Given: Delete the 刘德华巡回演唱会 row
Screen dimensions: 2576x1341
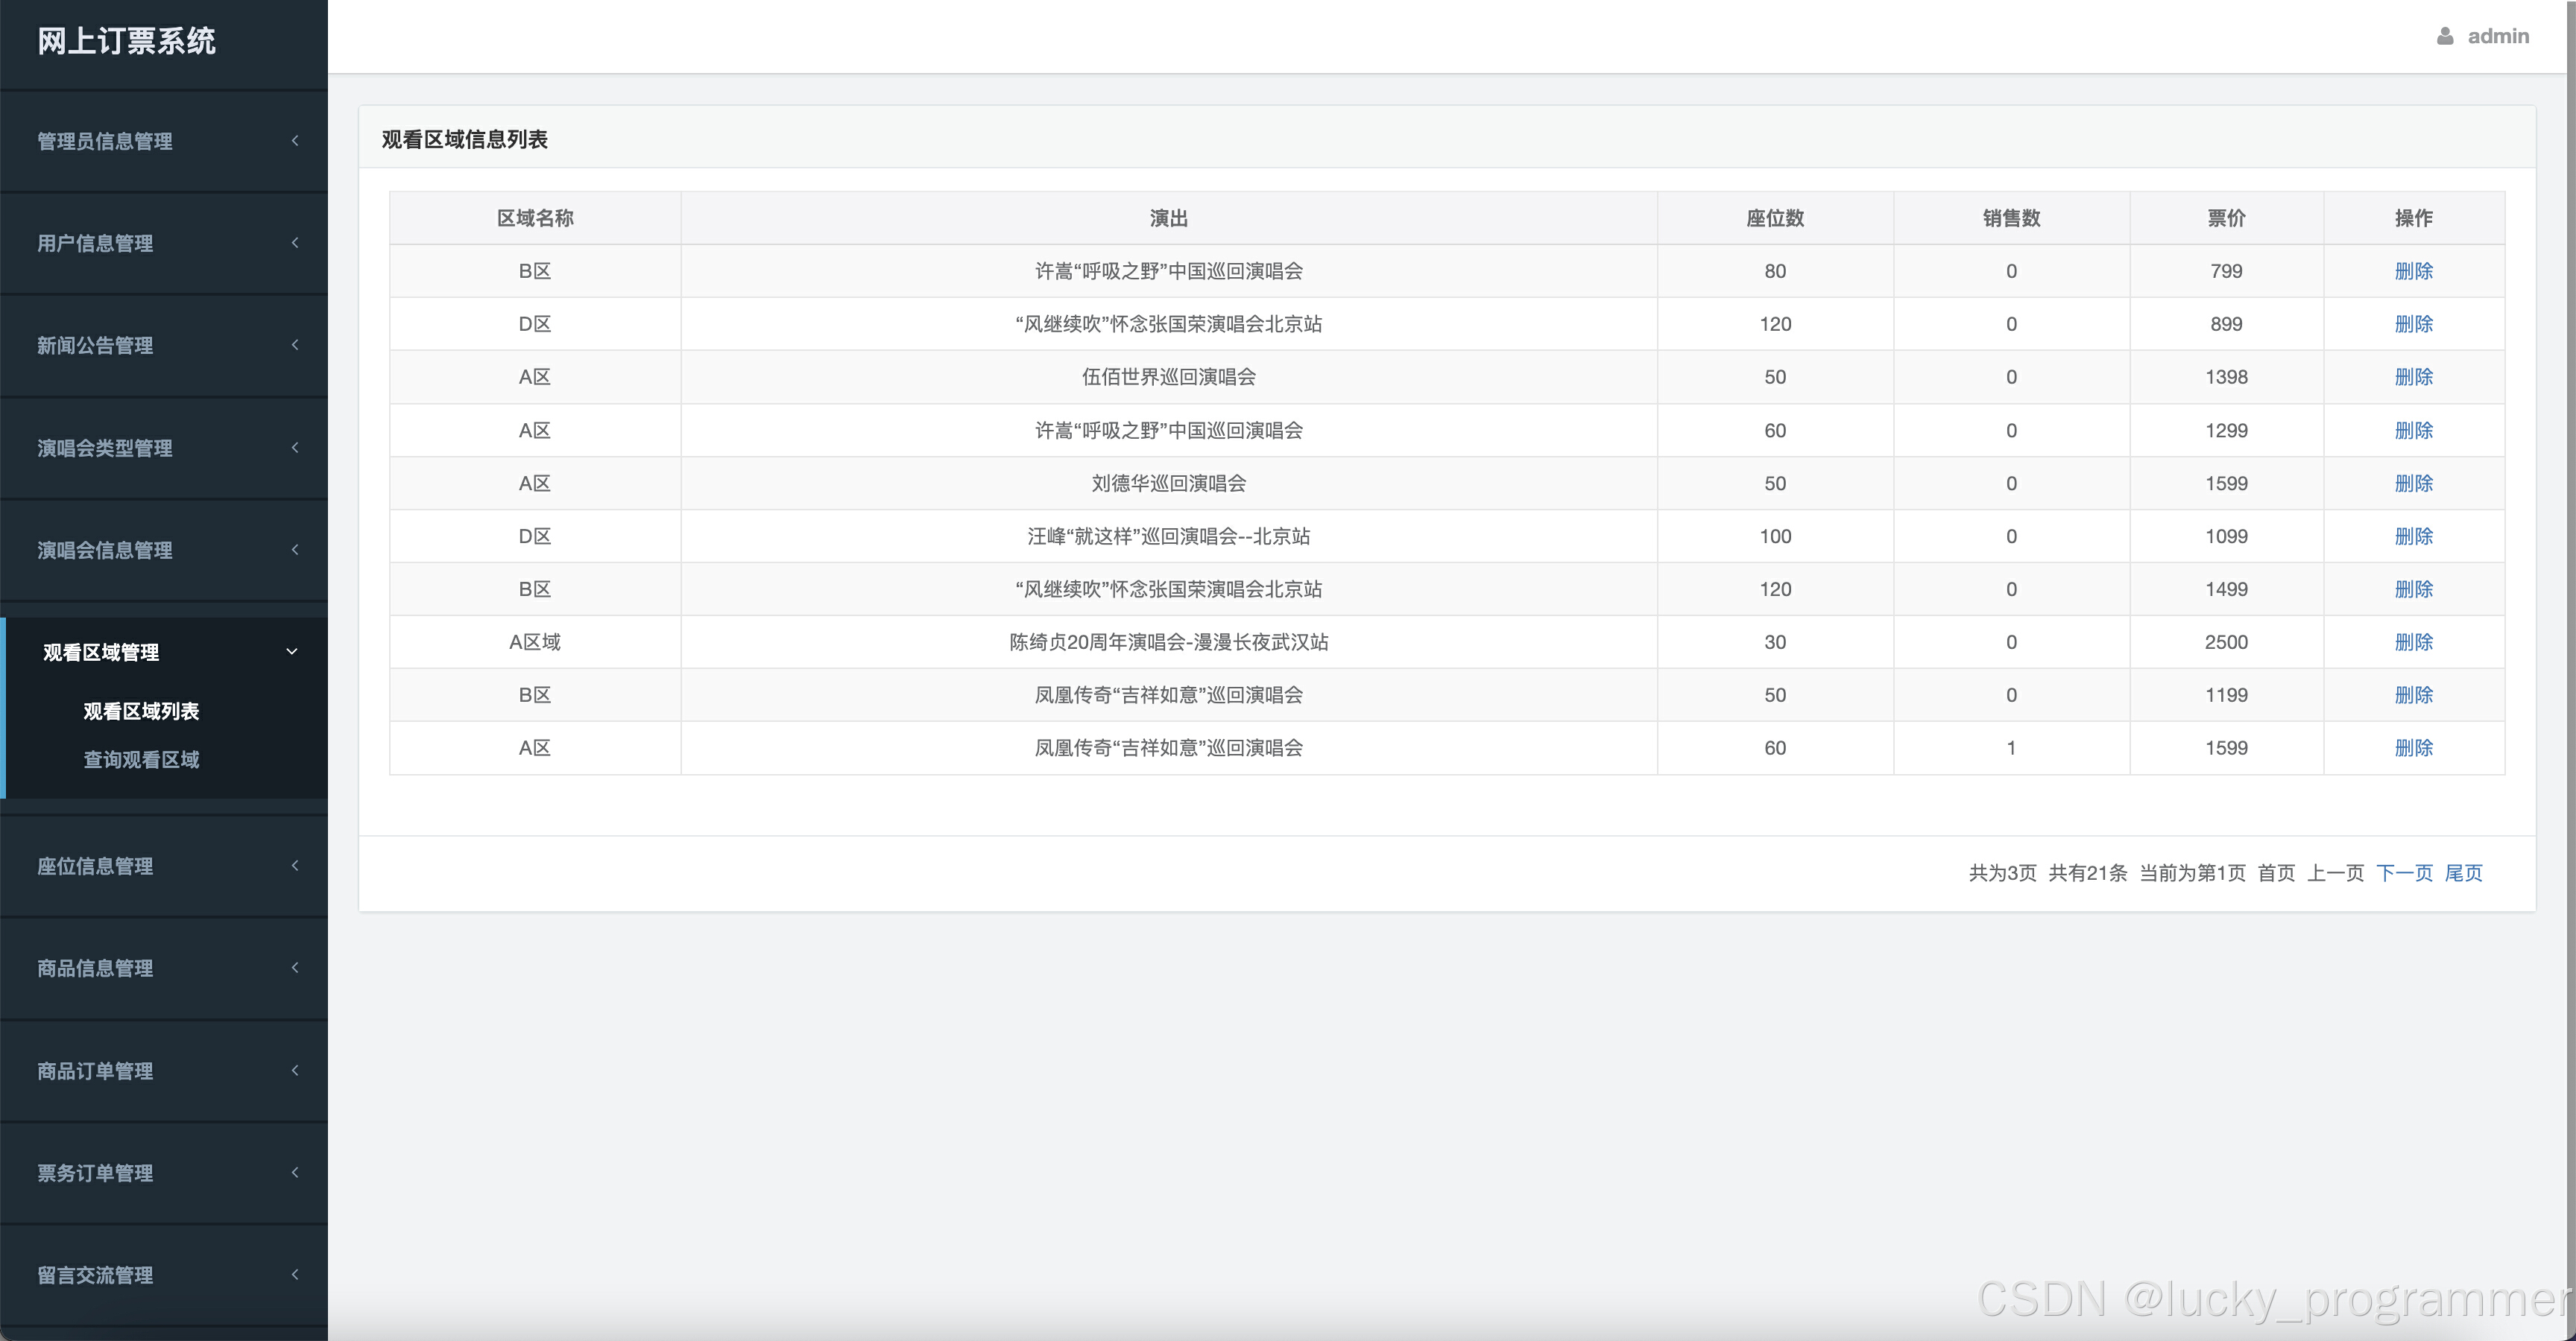Looking at the screenshot, I should (2413, 484).
